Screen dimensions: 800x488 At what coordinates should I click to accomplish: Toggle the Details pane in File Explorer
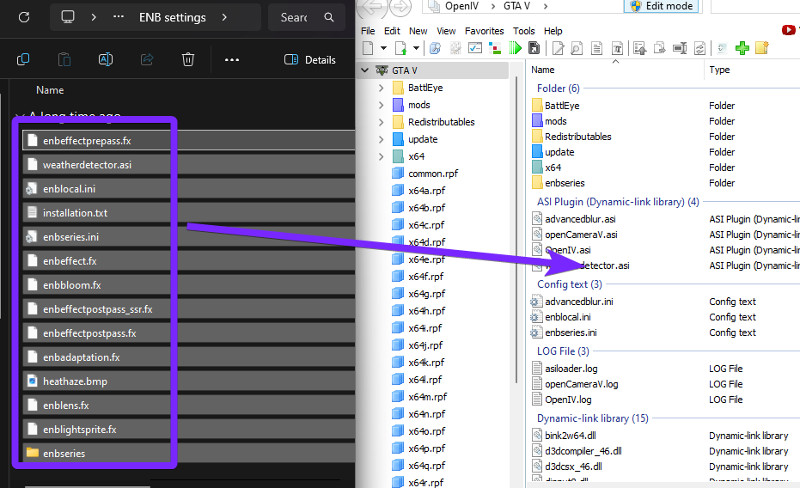tap(310, 59)
